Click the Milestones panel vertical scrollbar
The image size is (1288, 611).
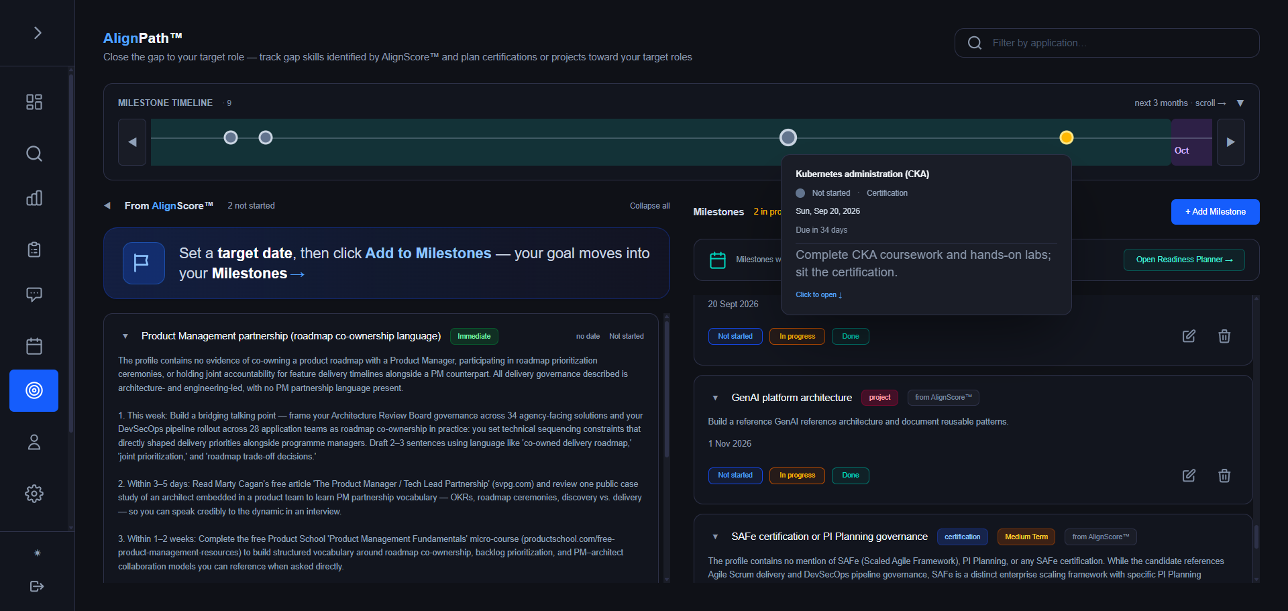coord(1256,537)
